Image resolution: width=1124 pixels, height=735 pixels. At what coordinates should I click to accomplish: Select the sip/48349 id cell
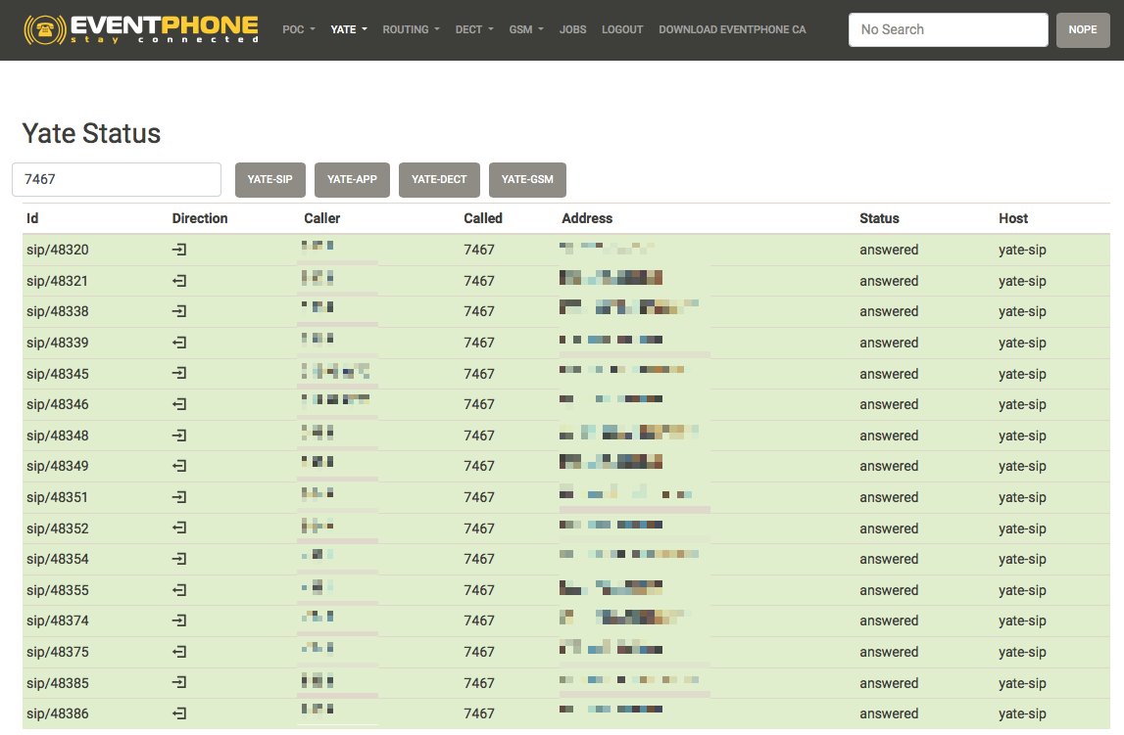point(58,466)
